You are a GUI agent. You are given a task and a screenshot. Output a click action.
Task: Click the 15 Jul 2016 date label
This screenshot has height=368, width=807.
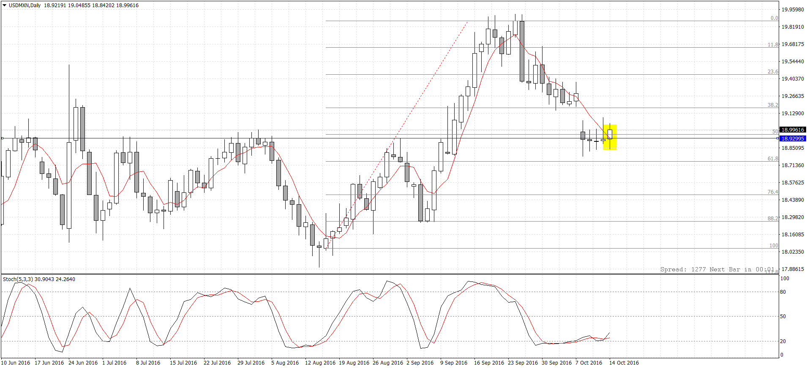183,363
